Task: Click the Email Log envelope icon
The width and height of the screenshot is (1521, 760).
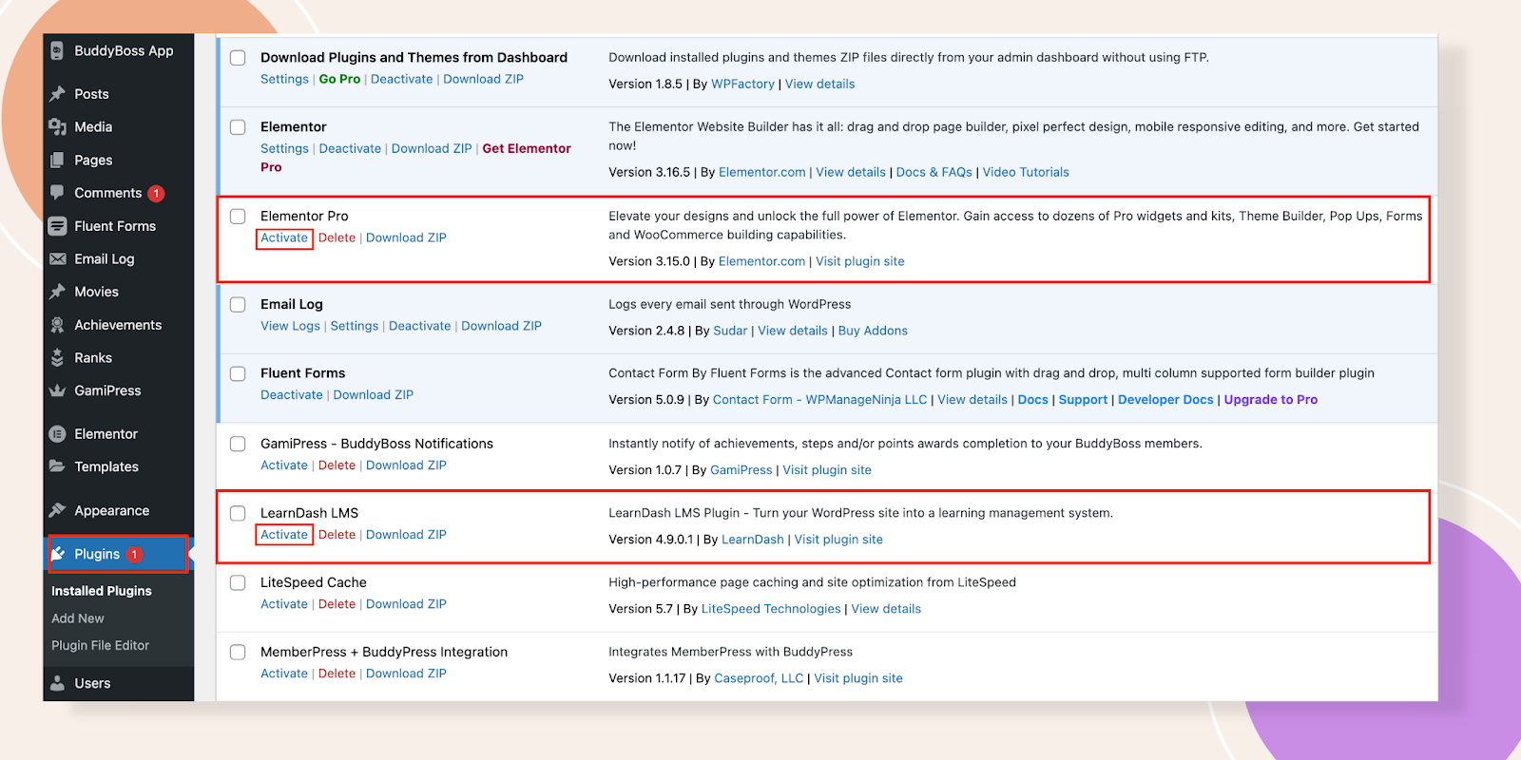Action: tap(57, 259)
